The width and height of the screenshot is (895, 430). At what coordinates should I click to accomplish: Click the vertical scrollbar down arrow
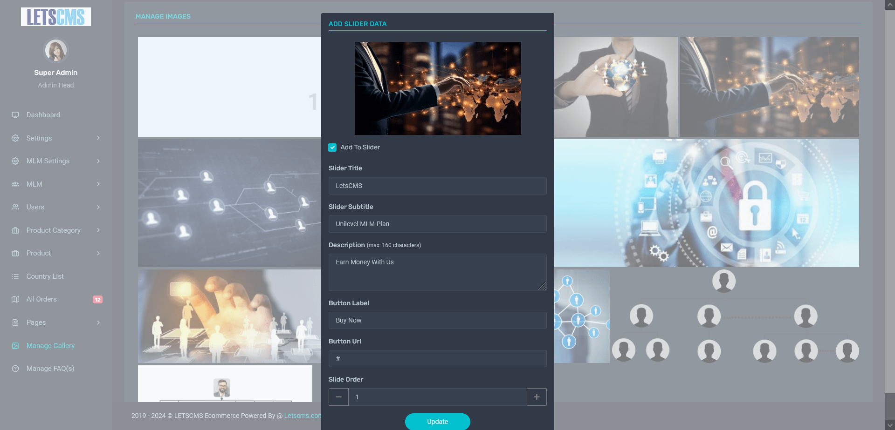[x=890, y=425]
